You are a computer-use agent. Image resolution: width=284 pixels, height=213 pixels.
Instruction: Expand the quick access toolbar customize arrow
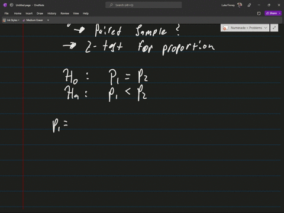(48, 20)
